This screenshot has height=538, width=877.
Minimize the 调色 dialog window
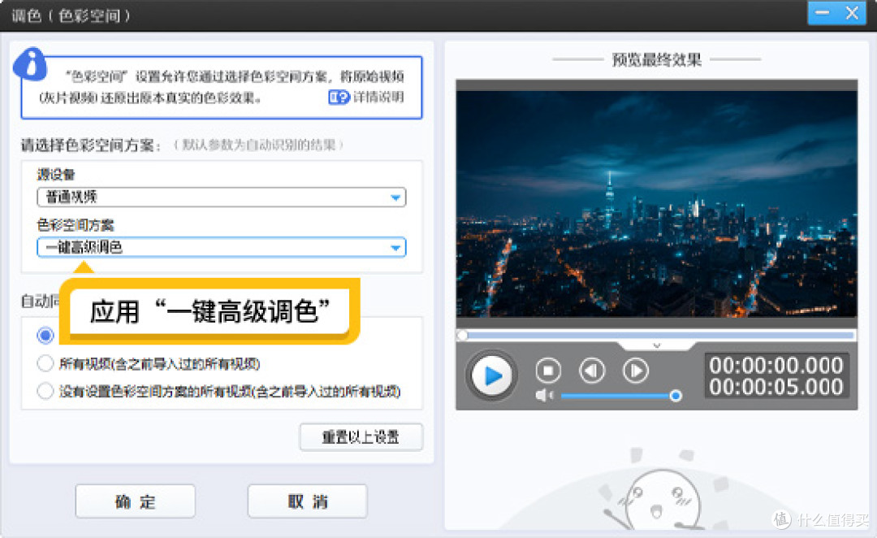click(x=822, y=12)
